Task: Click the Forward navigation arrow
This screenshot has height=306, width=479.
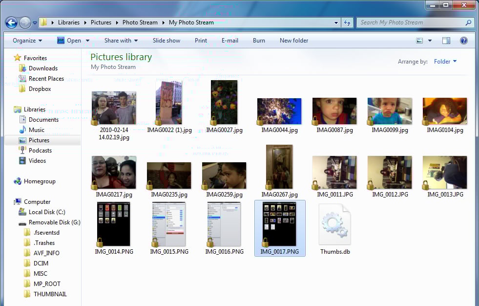Action: pyautogui.click(x=25, y=22)
